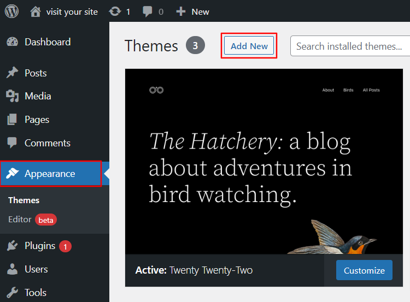Click the Posts pushpin icon
410x302 pixels.
(x=12, y=73)
